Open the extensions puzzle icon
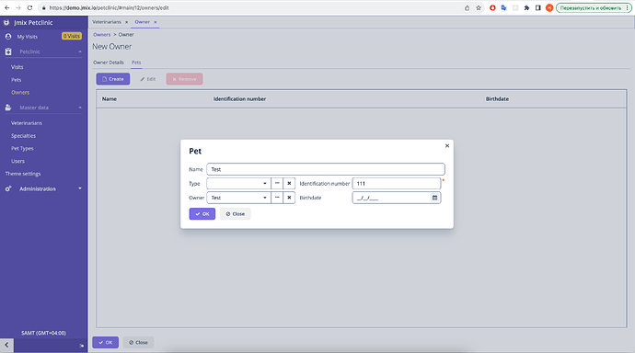The height and width of the screenshot is (353, 635). [x=526, y=7]
